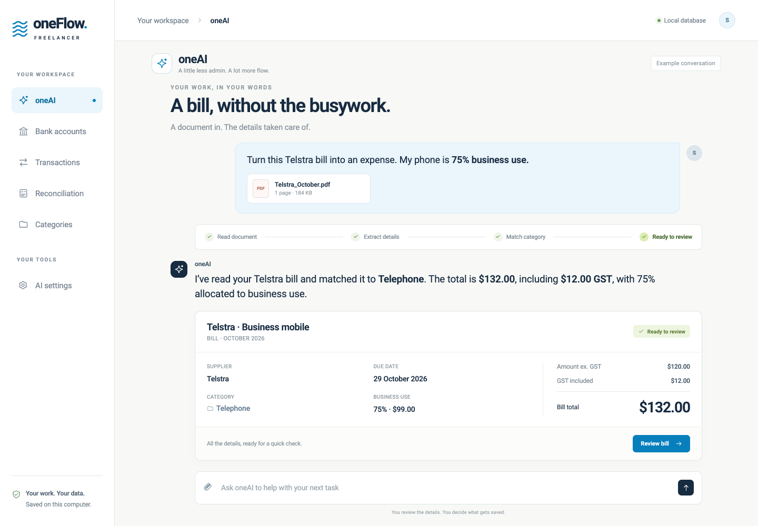758x526 pixels.
Task: Click the Categories folder icon
Action: click(24, 225)
